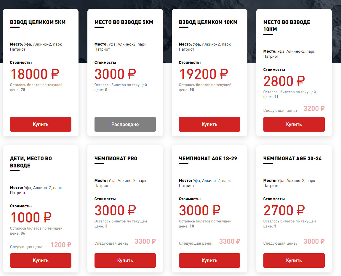
Task: Click Купить on the Чемпионат PRO card
Action: [125, 261]
